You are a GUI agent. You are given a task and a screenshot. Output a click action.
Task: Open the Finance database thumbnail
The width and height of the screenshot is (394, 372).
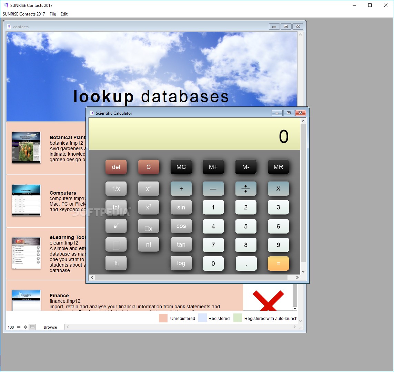[26, 300]
